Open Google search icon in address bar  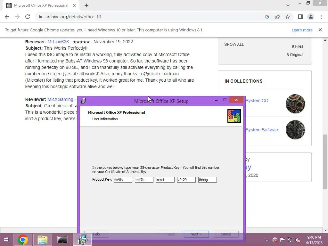click(x=267, y=17)
